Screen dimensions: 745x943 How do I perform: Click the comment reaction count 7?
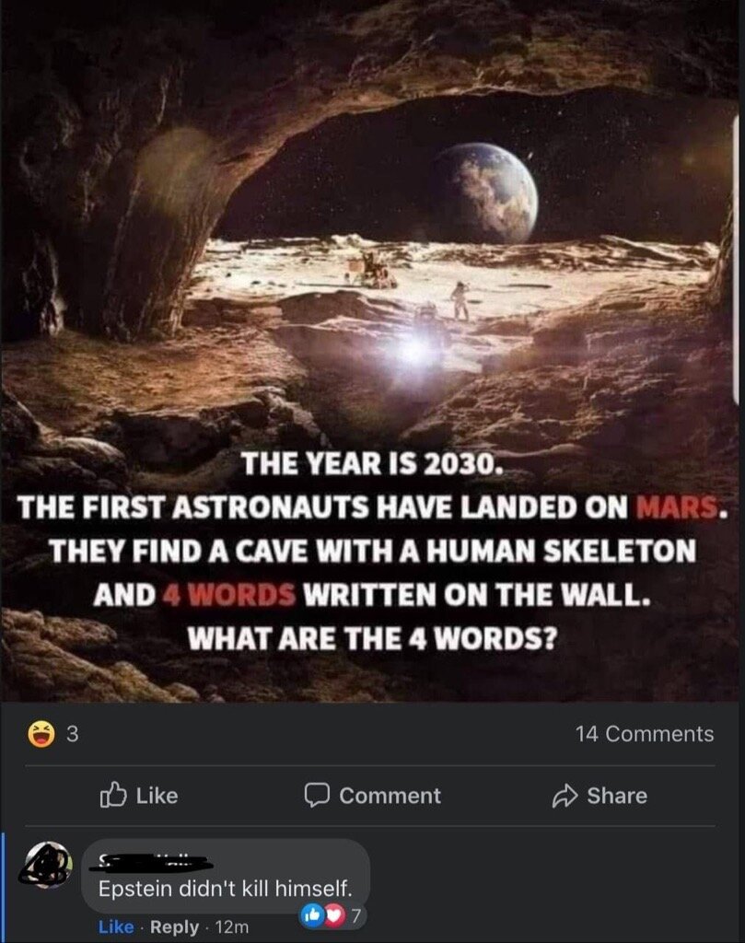(355, 916)
